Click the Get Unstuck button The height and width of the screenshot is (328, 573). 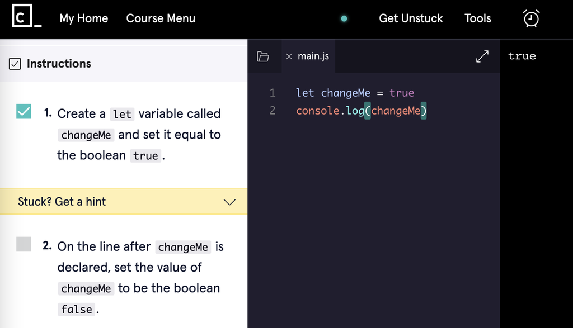(x=411, y=18)
